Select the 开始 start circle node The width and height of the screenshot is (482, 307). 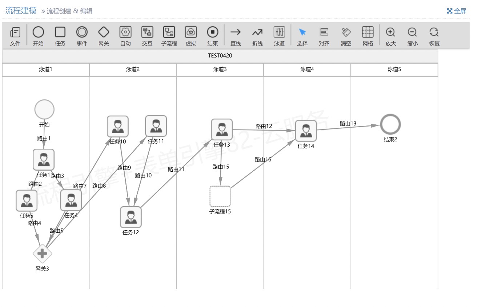(x=44, y=109)
